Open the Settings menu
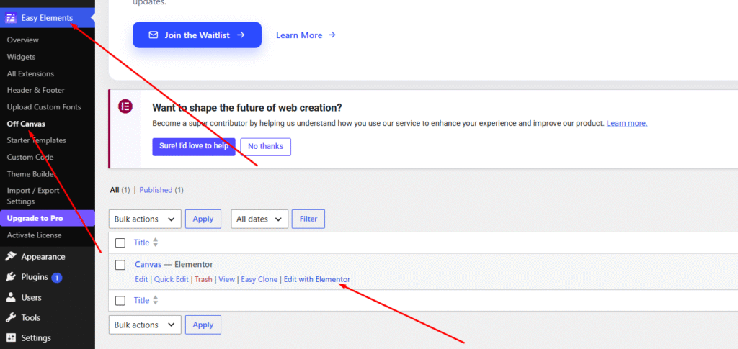 (36, 337)
